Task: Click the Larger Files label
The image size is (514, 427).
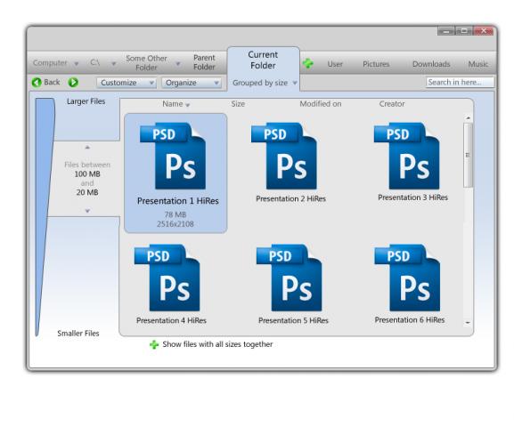Action: coord(86,101)
